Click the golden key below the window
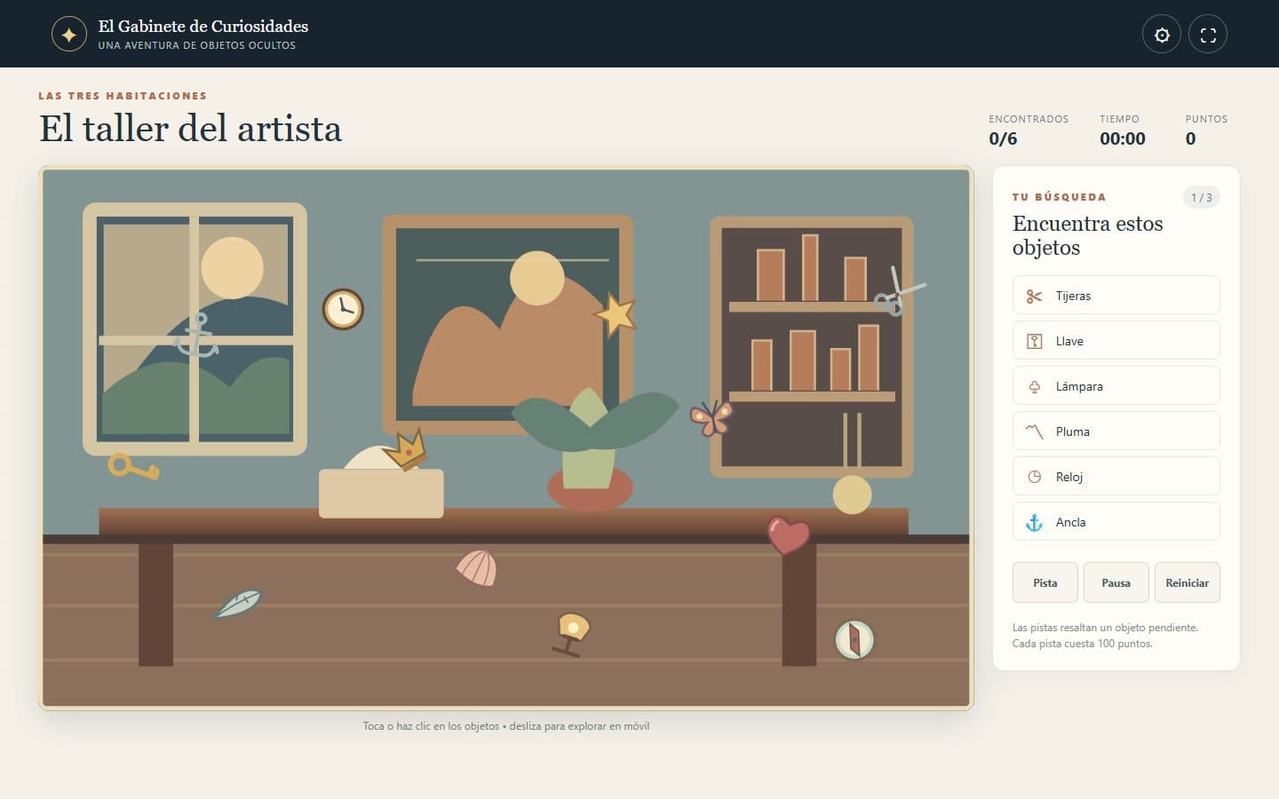 (133, 466)
